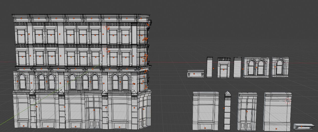The height and width of the screenshot is (132, 318).
Task: Select the double arched window module piece
Action: tap(256, 68)
